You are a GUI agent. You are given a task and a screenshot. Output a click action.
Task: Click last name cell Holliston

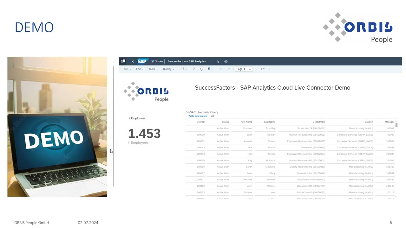tap(271, 161)
